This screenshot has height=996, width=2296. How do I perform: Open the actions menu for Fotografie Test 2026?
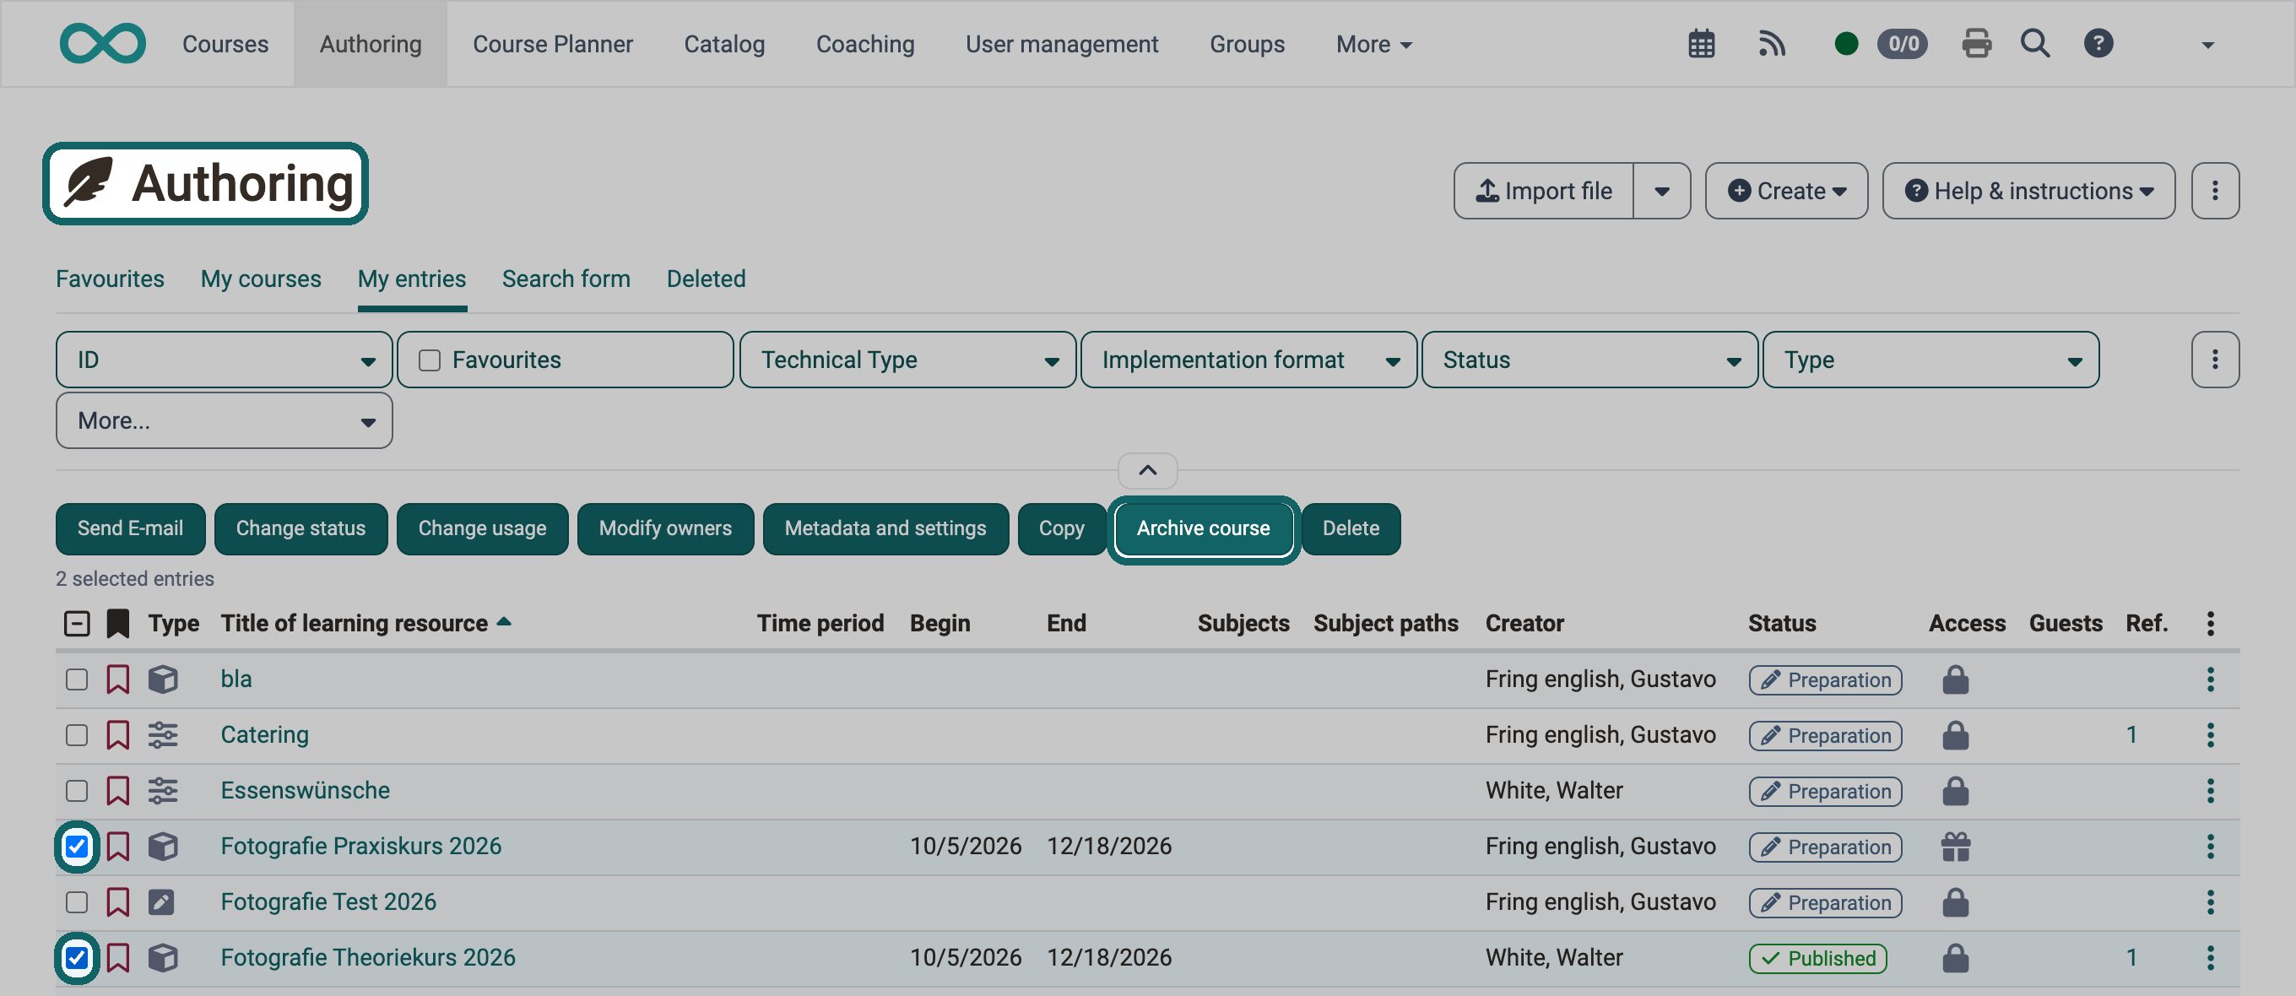2211,902
